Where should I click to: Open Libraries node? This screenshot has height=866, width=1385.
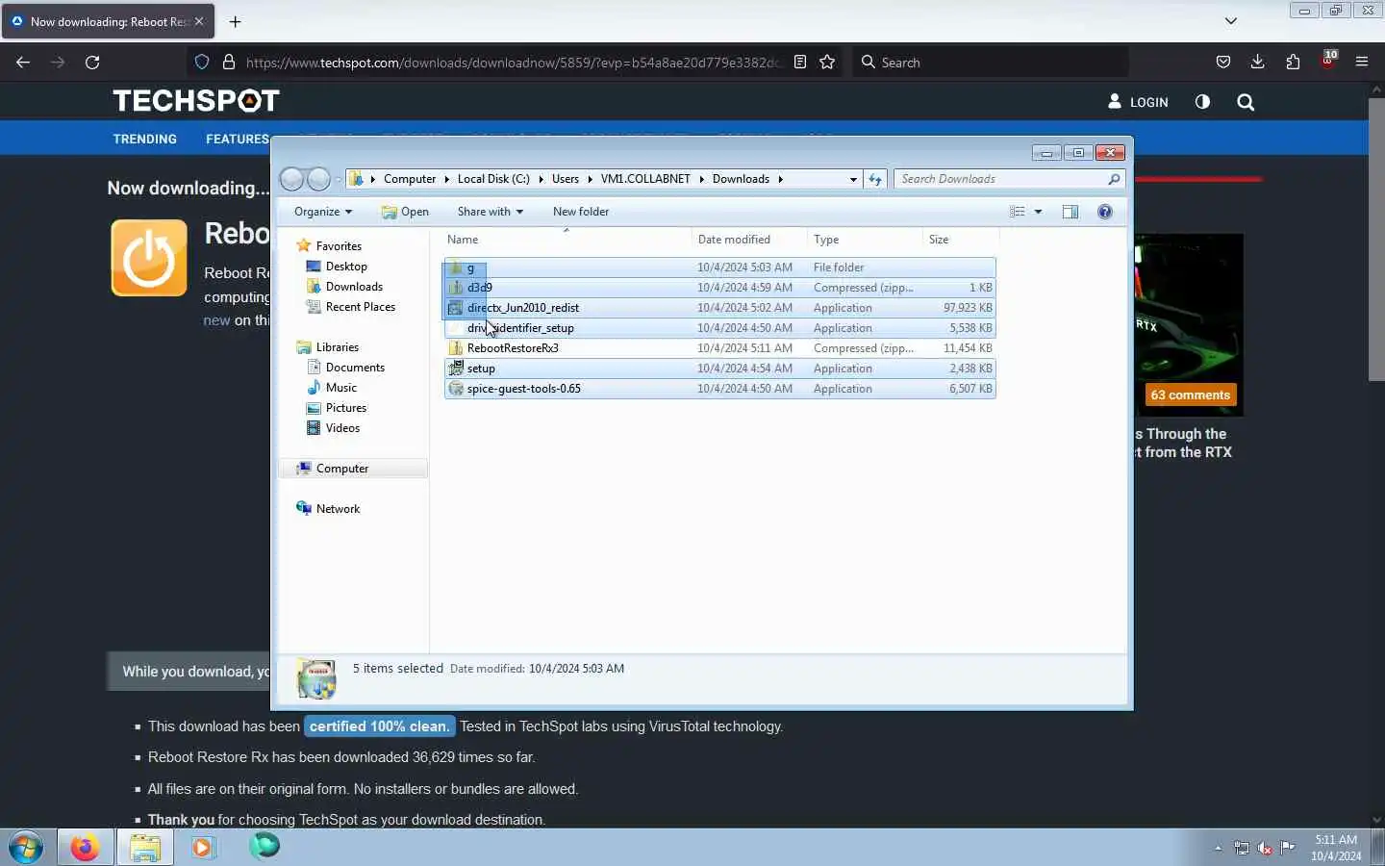point(328,347)
